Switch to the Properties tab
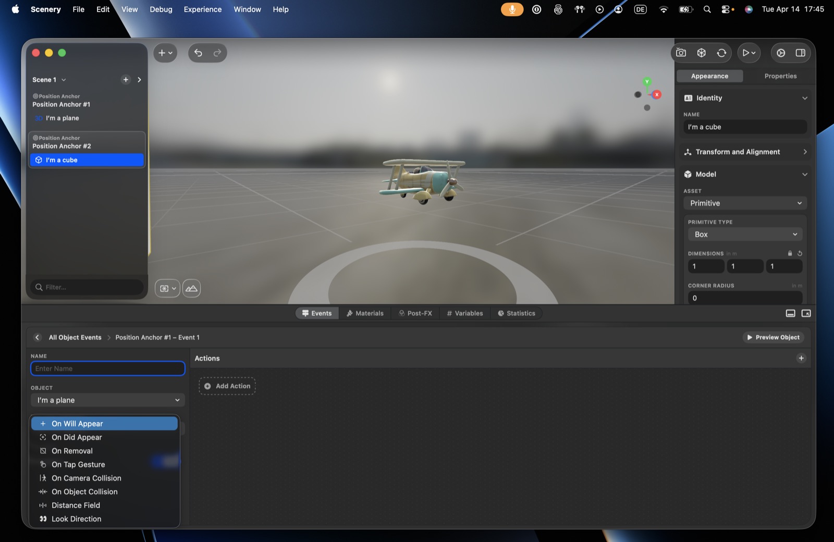 780,76
